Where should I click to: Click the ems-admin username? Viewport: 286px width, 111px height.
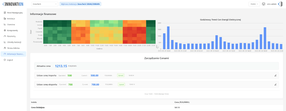pyautogui.click(x=271, y=4)
